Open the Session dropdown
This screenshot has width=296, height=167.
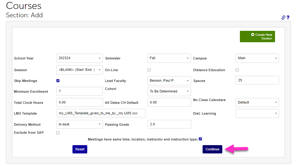(80, 70)
